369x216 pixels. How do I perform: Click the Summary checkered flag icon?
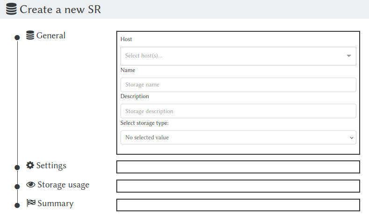coord(31,203)
